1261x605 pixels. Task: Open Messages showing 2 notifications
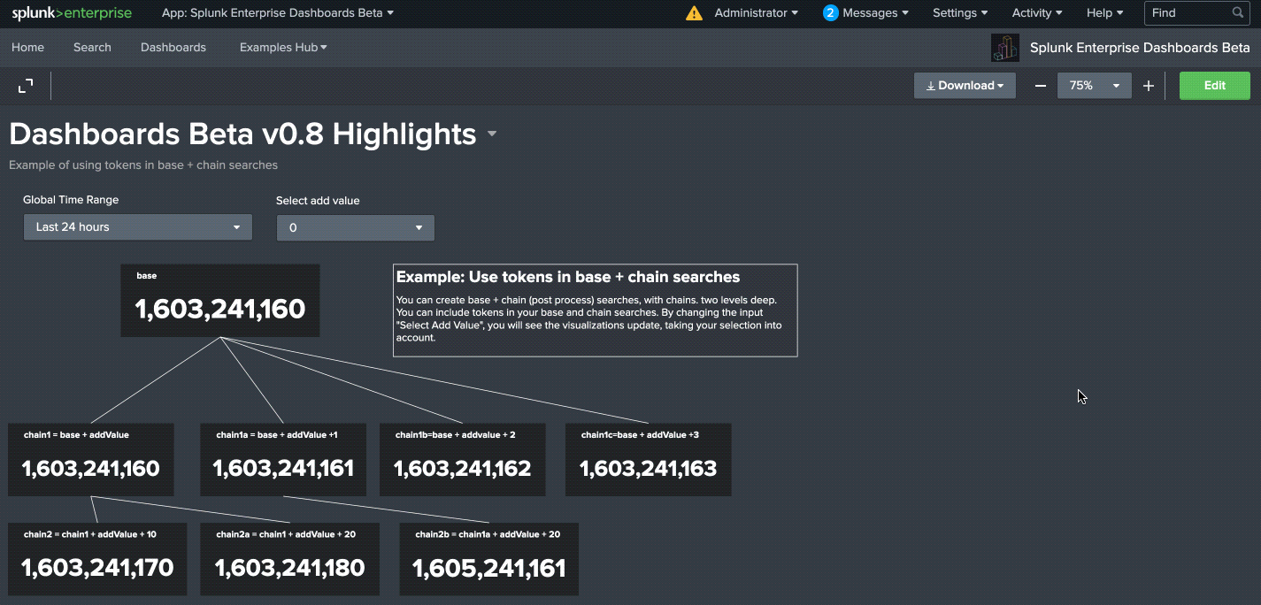(863, 12)
